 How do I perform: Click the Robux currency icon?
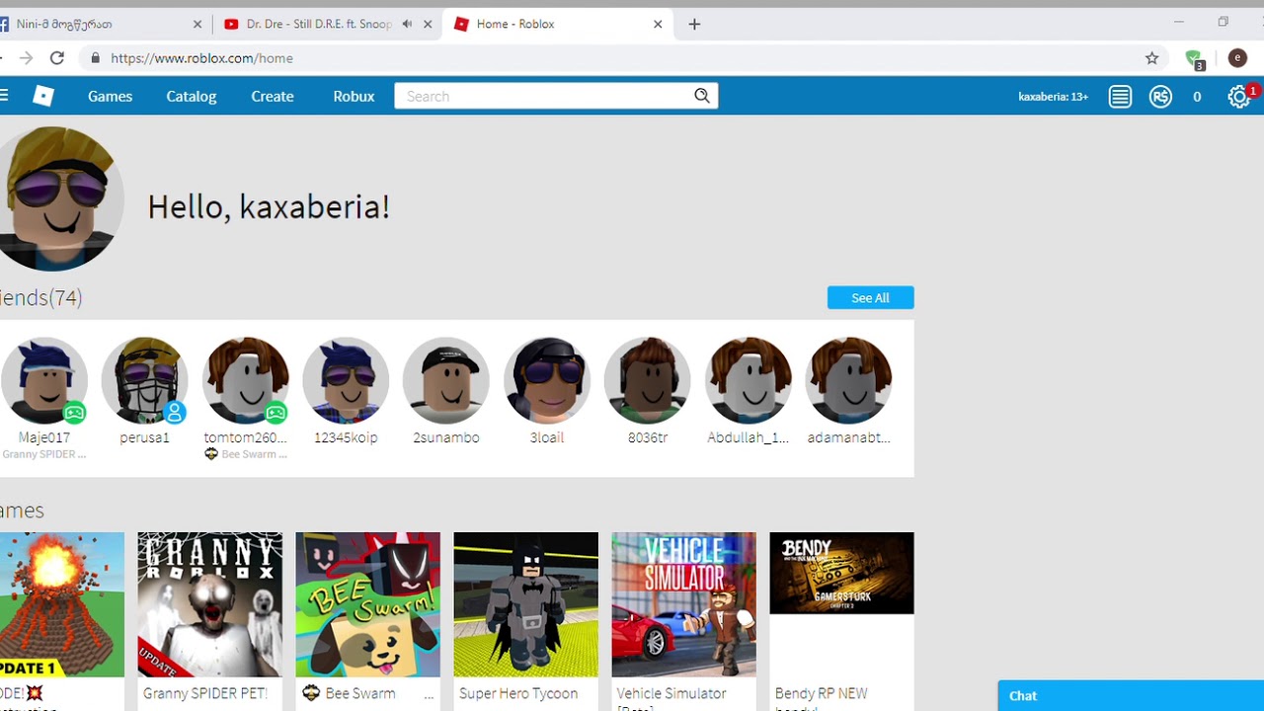coord(1160,97)
